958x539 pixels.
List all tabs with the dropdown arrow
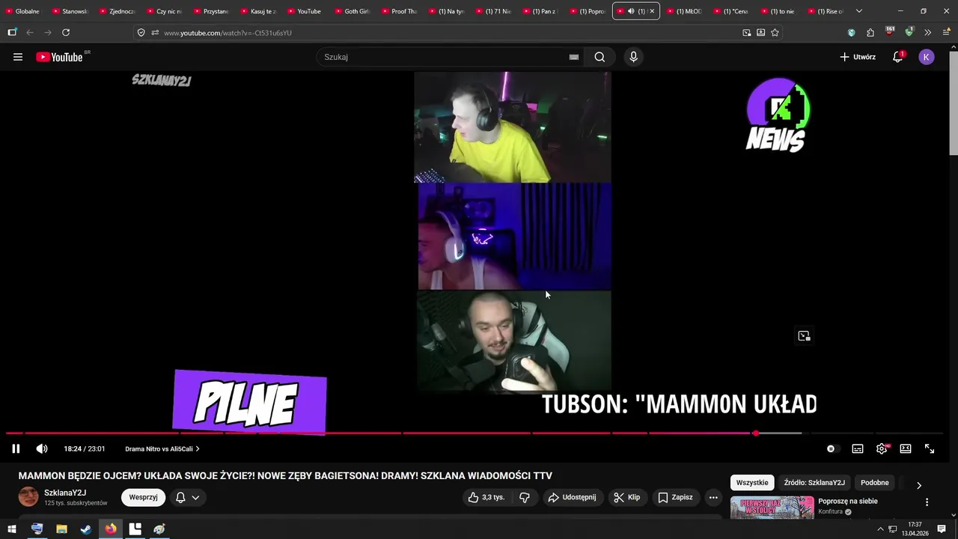(858, 11)
